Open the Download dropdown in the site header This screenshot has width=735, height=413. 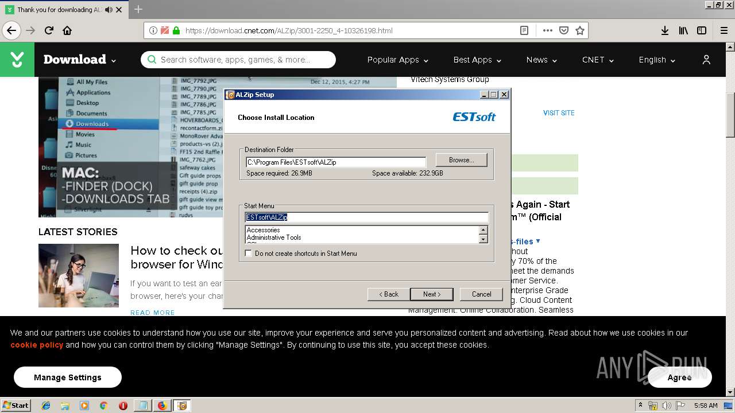pos(80,60)
